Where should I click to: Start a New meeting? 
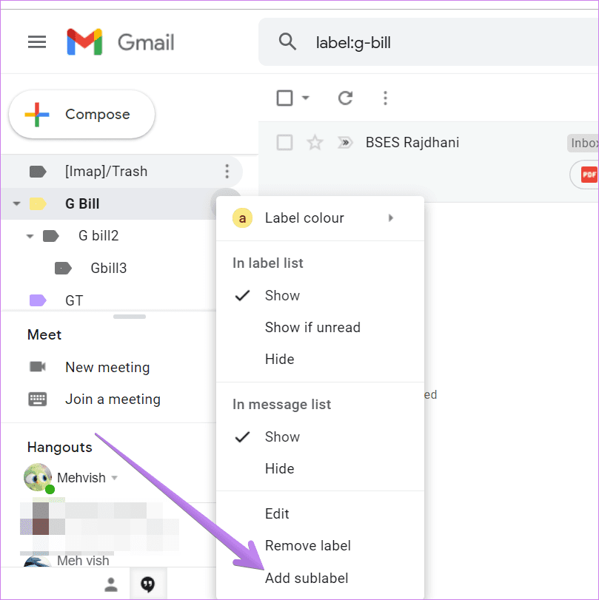click(107, 368)
